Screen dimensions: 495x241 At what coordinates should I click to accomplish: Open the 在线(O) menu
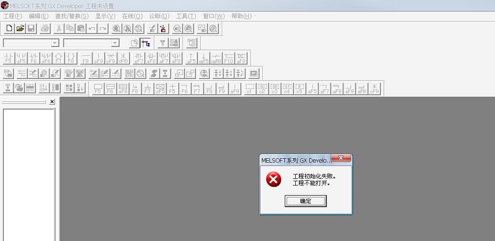(x=132, y=16)
